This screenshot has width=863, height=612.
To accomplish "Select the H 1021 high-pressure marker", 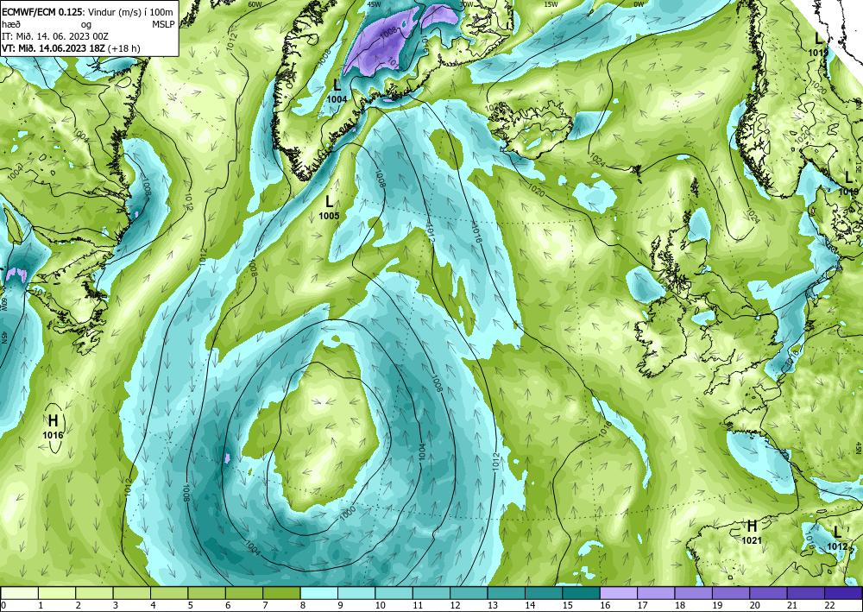I will click(752, 532).
